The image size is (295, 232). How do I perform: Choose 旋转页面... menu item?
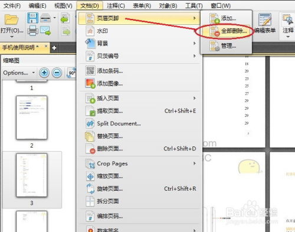pyautogui.click(x=140, y=189)
